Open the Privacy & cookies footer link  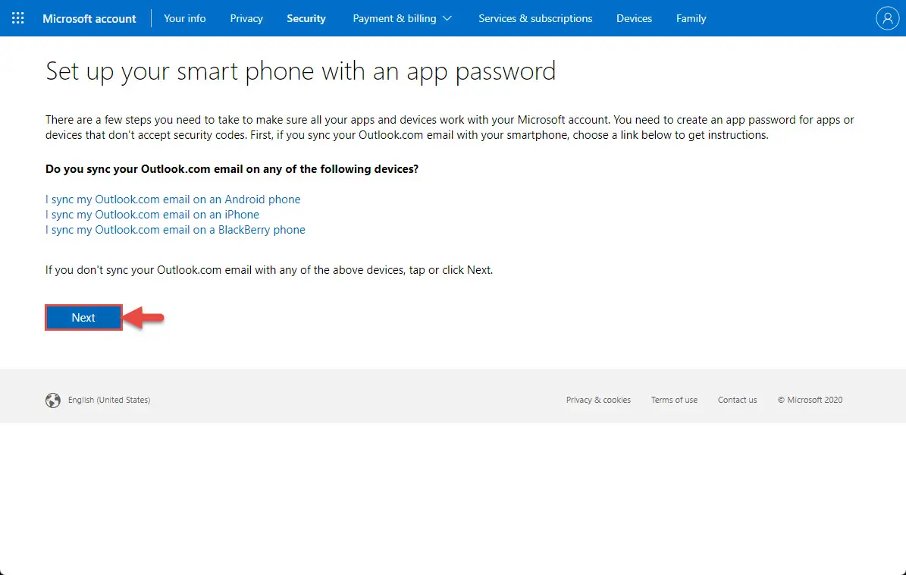click(598, 400)
